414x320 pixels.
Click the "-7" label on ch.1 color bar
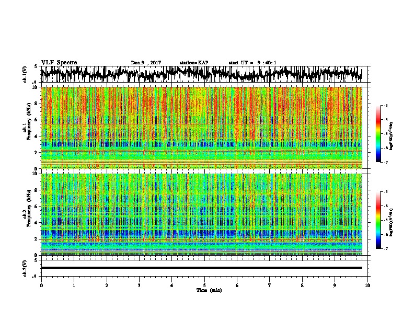coord(386,162)
